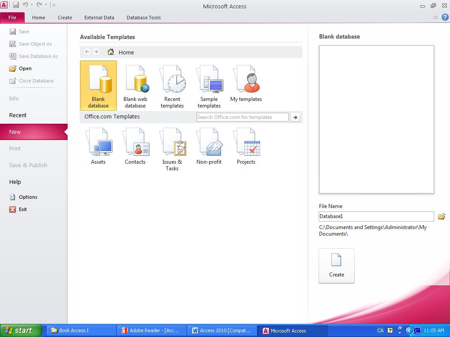Switch to the External Data tab

99,18
